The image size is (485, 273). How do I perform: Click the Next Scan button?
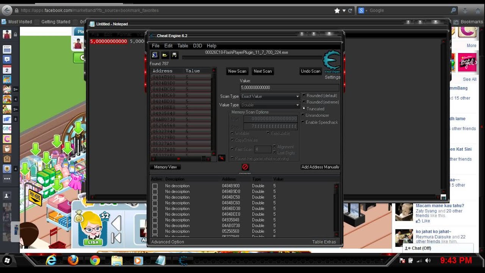coord(263,71)
